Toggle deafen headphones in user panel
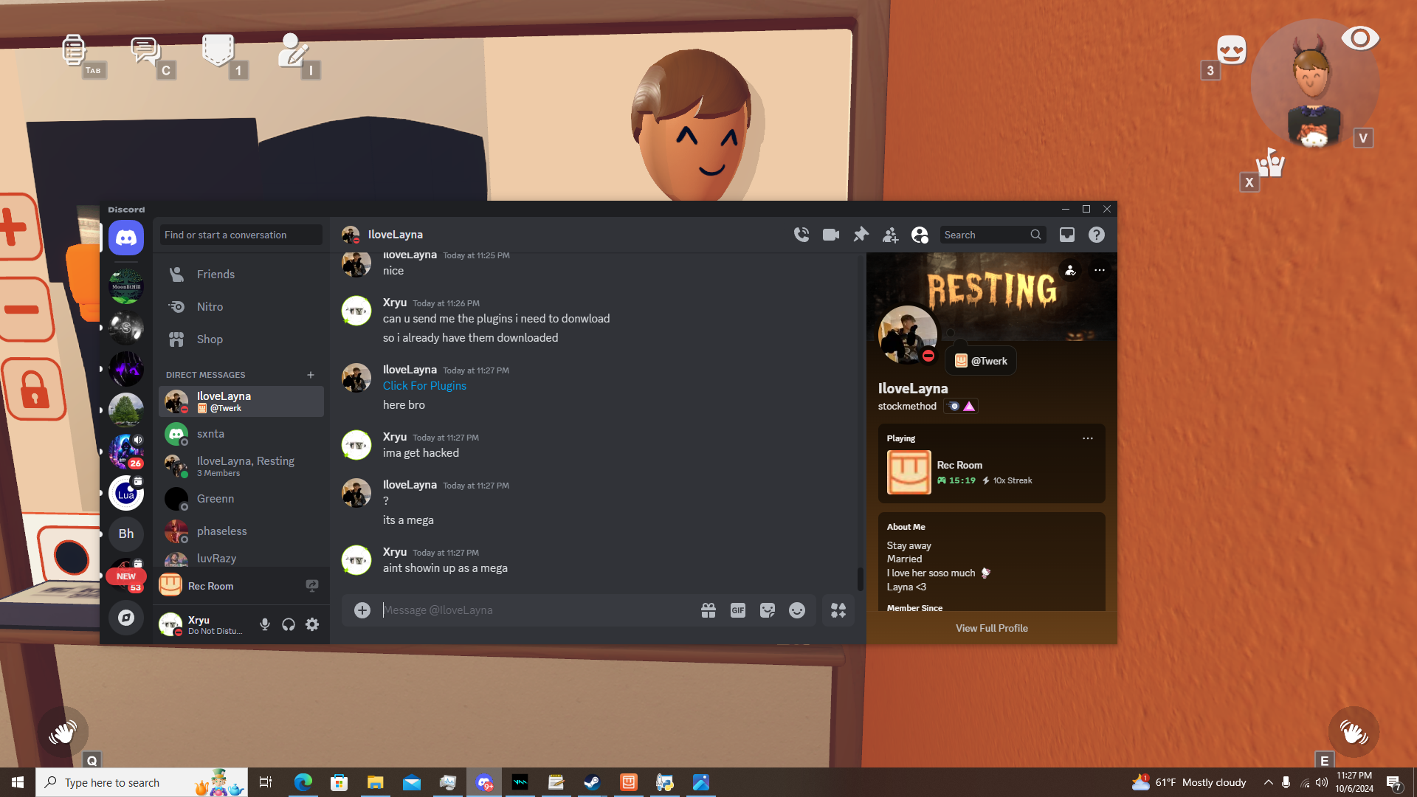The width and height of the screenshot is (1417, 797). 289,624
